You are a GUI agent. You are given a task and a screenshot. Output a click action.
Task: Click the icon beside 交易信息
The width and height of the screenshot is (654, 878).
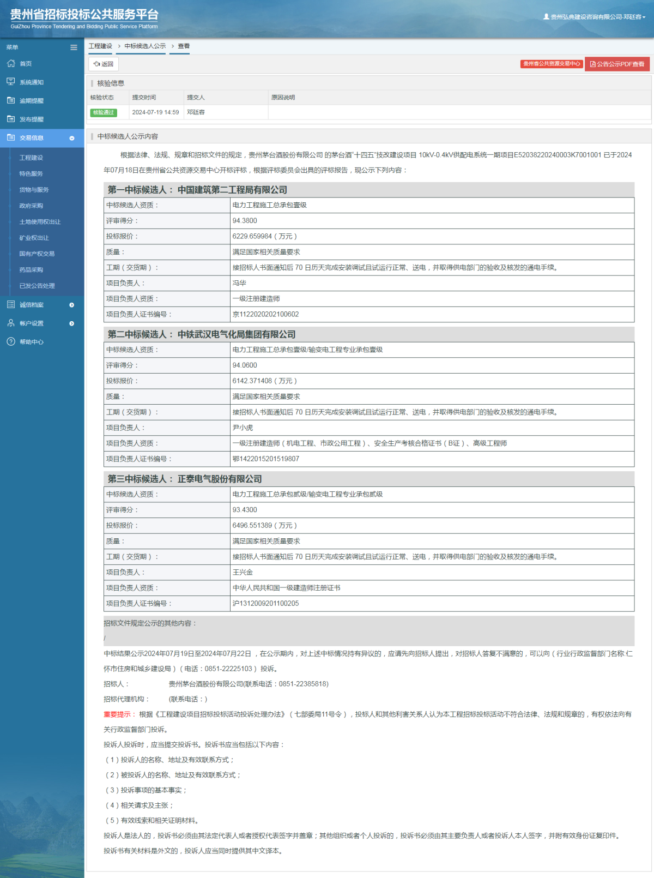[11, 137]
